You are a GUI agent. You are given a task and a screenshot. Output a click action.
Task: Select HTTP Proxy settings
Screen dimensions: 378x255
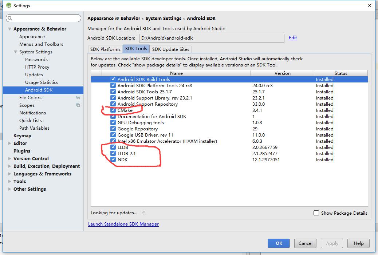37,67
